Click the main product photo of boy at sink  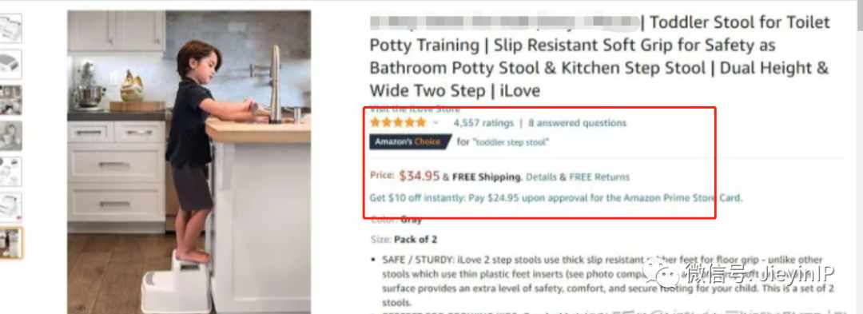coord(189,162)
